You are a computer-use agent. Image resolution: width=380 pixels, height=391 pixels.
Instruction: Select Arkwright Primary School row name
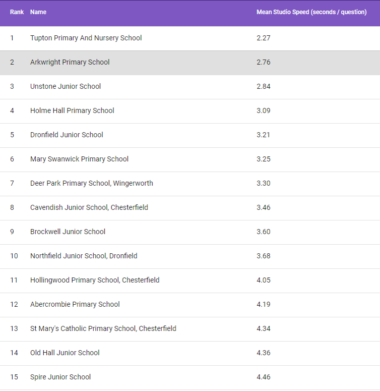click(x=70, y=62)
